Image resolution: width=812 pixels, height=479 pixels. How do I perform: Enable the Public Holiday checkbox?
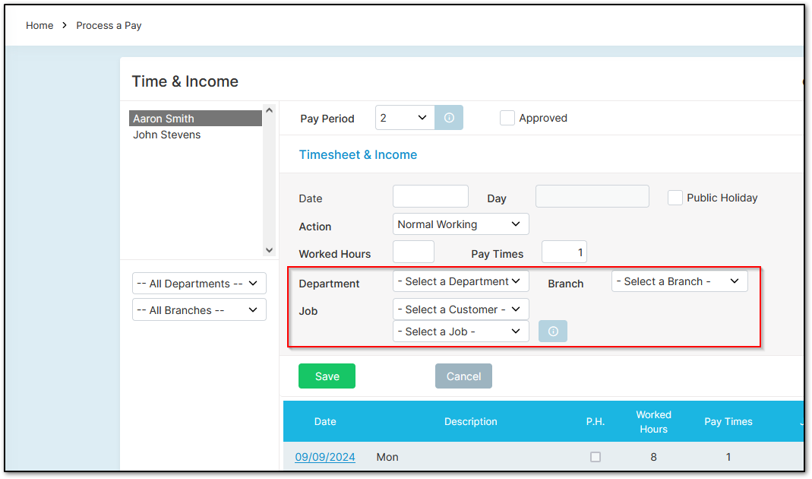[675, 198]
